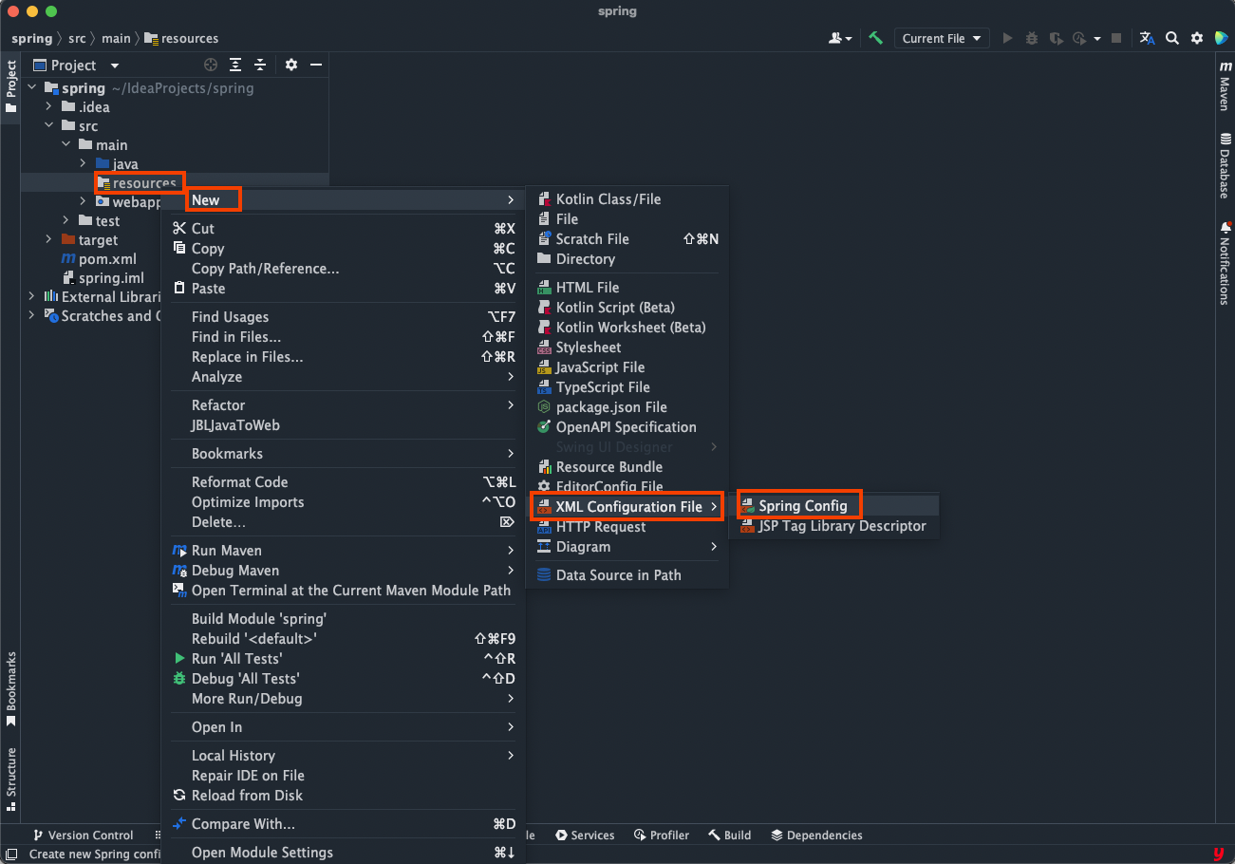
Task: Expand the test folder
Action: click(x=65, y=220)
